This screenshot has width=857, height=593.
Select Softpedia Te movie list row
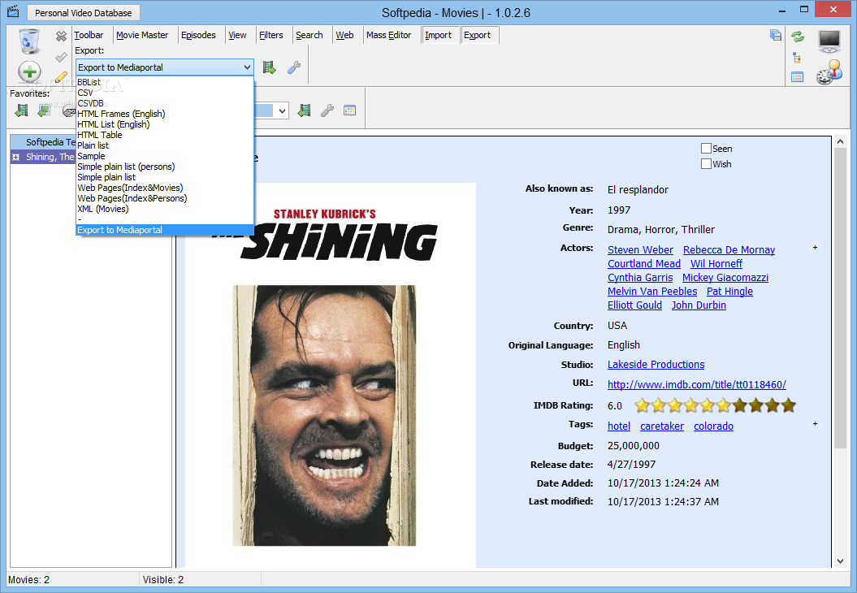coord(44,142)
